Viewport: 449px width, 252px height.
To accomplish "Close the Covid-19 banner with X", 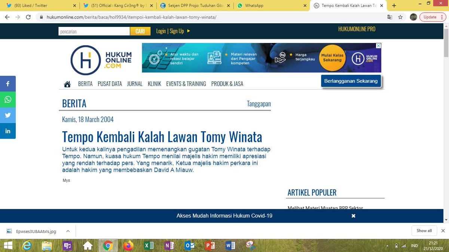I will coord(353,216).
